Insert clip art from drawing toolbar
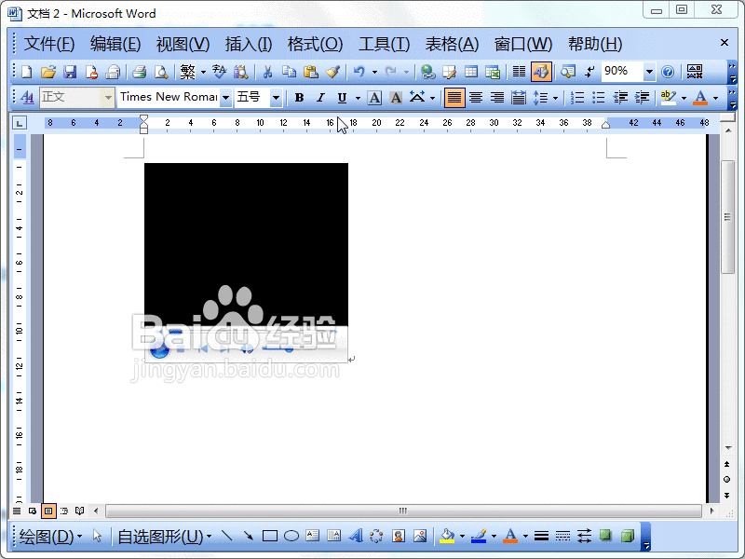Image resolution: width=745 pixels, height=559 pixels. click(399, 537)
